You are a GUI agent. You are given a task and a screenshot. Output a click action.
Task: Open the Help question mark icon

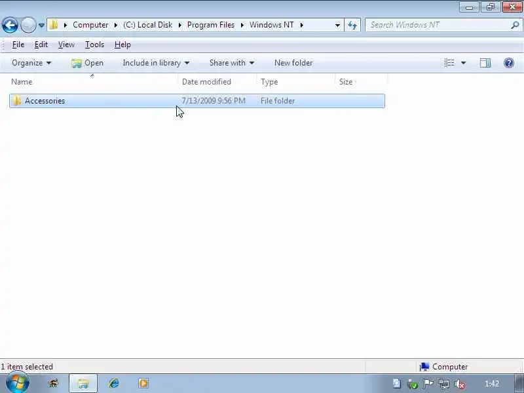(509, 63)
